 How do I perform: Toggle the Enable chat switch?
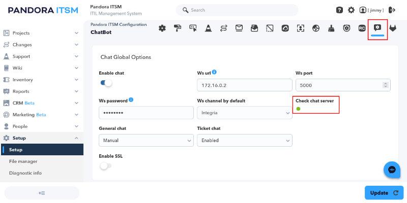(106, 83)
